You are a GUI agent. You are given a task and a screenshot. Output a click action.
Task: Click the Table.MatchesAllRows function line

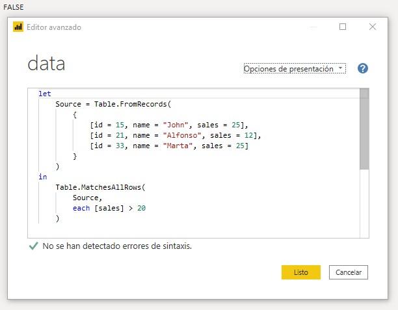101,187
